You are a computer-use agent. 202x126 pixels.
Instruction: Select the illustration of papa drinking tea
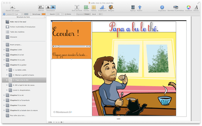(x=134, y=74)
